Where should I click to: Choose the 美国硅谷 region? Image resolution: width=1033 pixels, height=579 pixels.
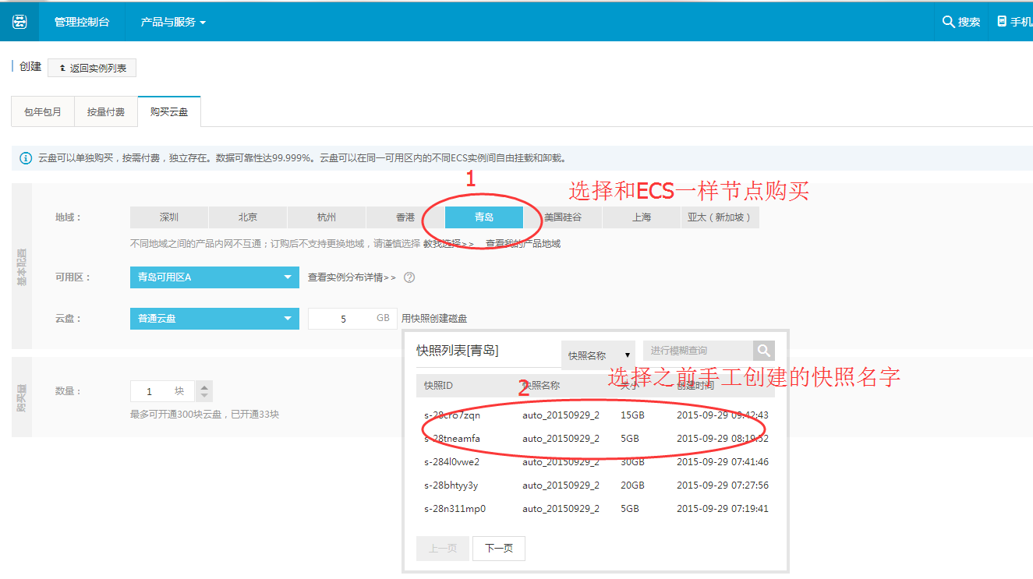(x=563, y=217)
